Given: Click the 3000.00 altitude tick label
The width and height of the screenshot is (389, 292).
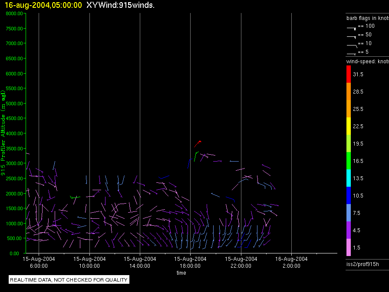Looking at the screenshot, I should point(14,163).
